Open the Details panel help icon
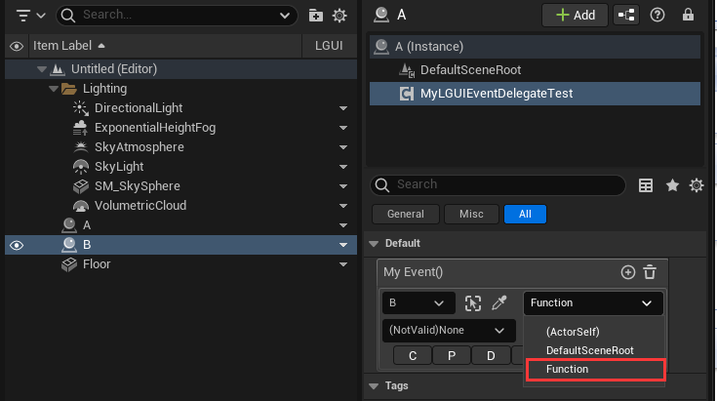Screen dimensions: 717x401 click(658, 16)
